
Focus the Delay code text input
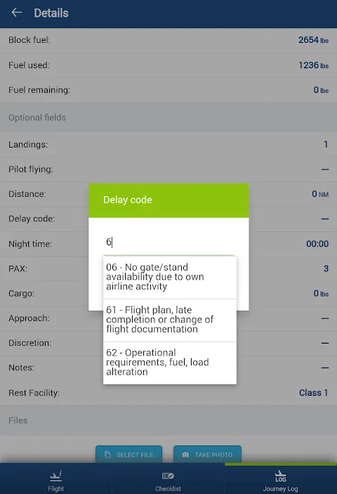(x=168, y=242)
